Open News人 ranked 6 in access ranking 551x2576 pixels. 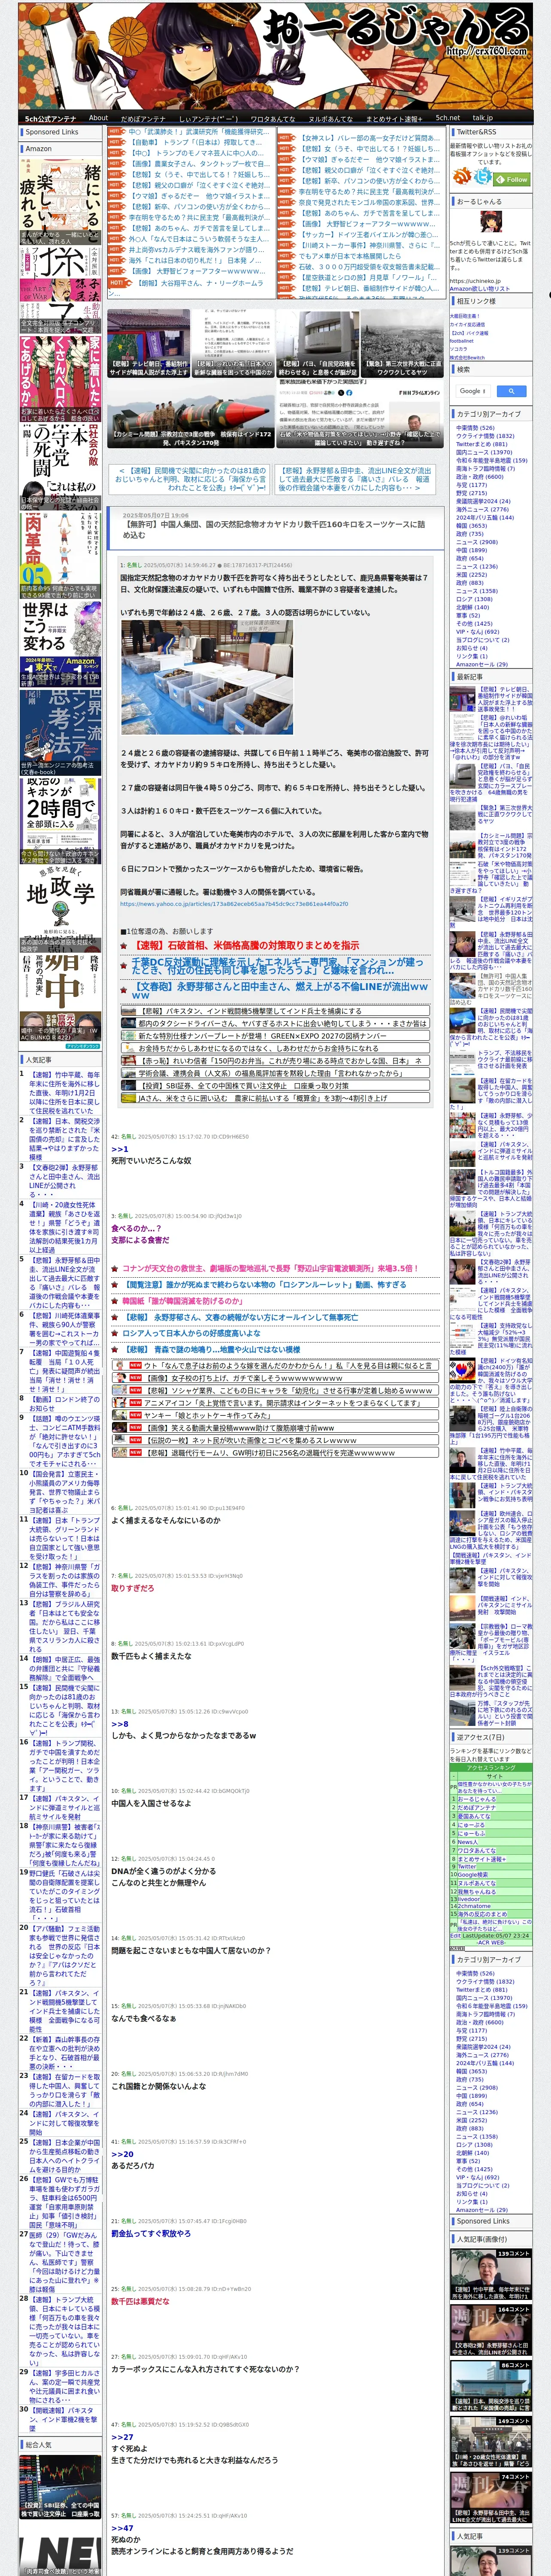(x=468, y=1842)
